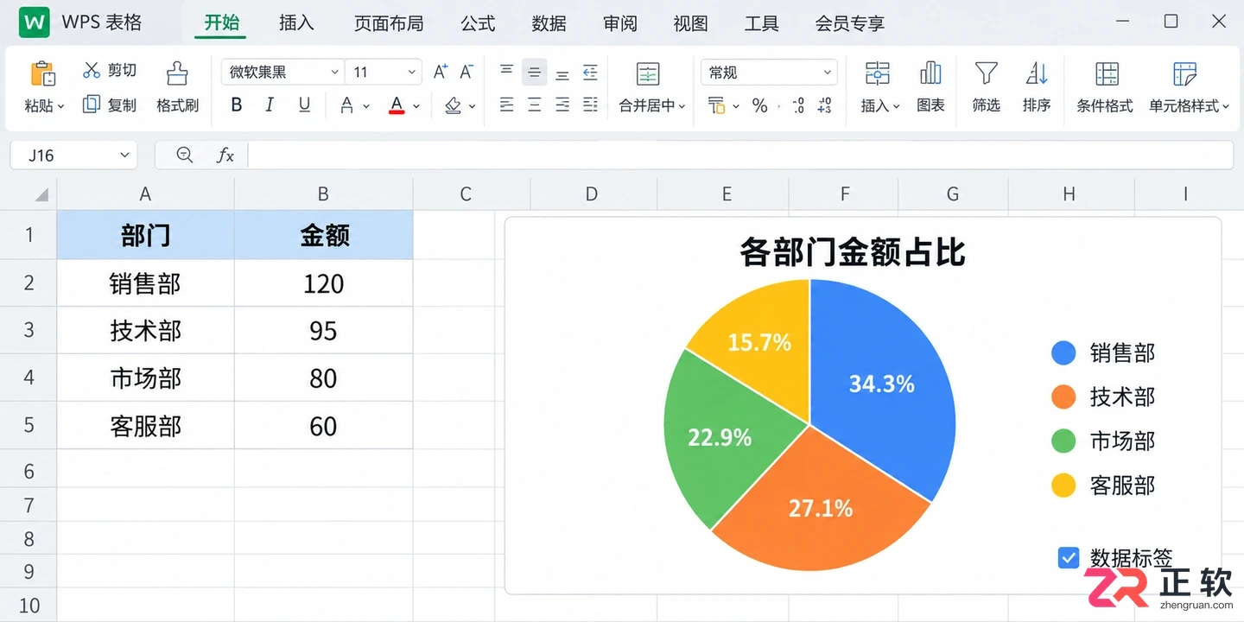
Task: Click the percent style icon
Action: tap(759, 105)
